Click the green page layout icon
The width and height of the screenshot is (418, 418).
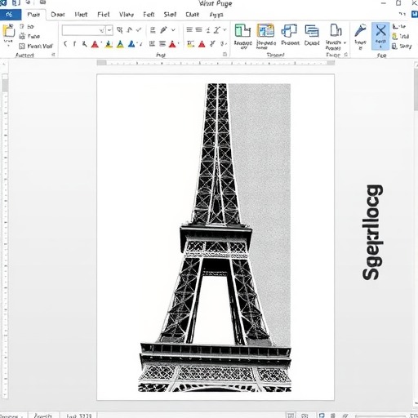242,30
